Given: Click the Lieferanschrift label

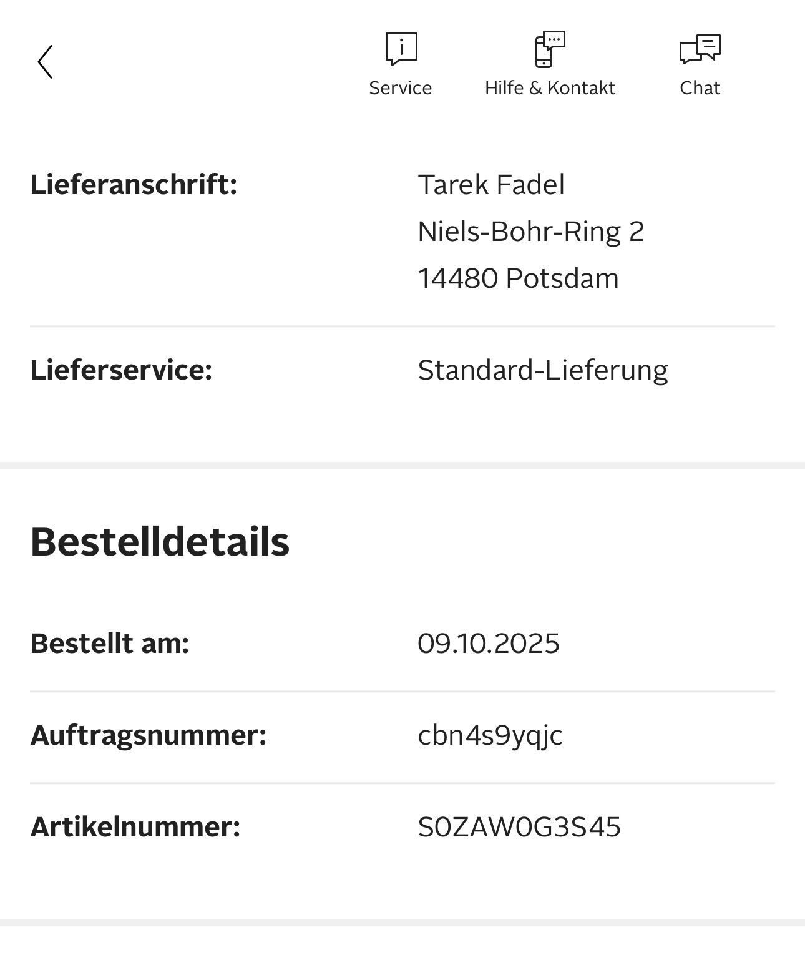Looking at the screenshot, I should tap(134, 185).
